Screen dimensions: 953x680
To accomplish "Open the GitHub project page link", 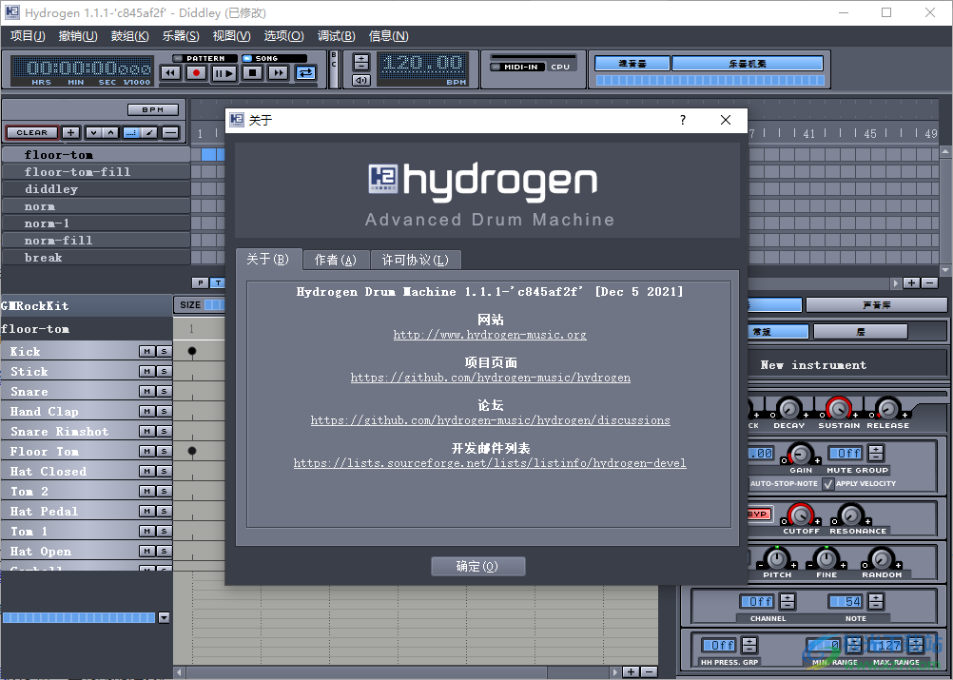I will pyautogui.click(x=491, y=378).
